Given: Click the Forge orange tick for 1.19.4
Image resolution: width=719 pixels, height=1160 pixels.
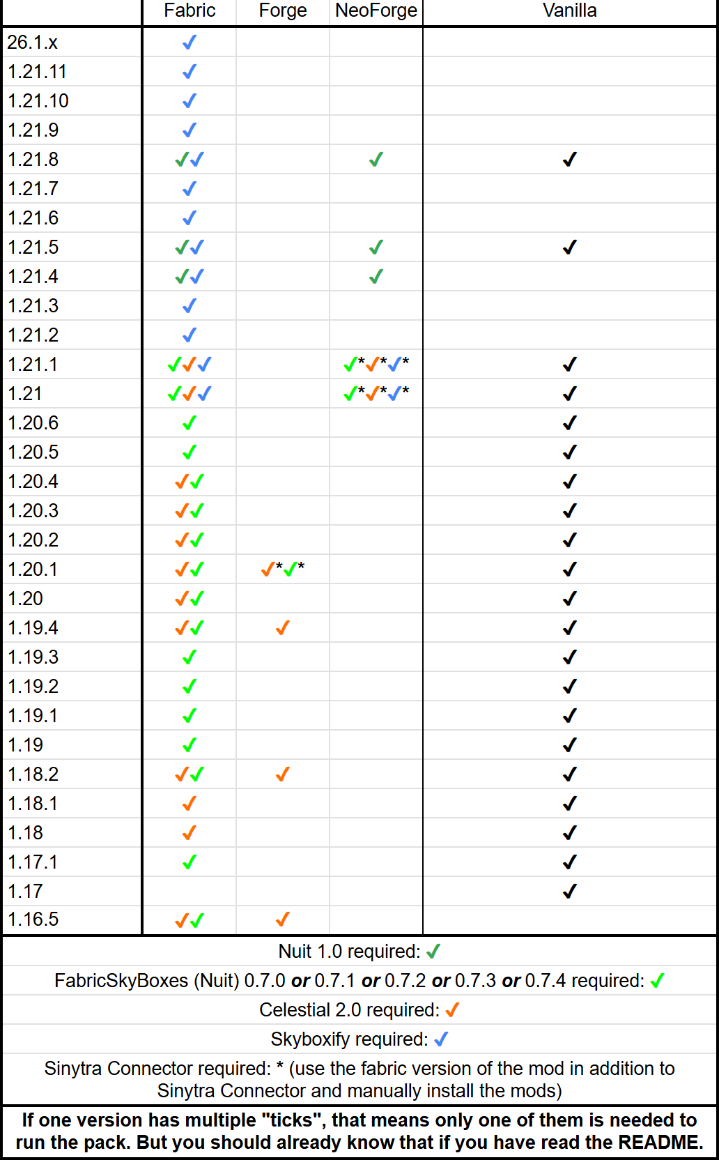Looking at the screenshot, I should pyautogui.click(x=283, y=628).
